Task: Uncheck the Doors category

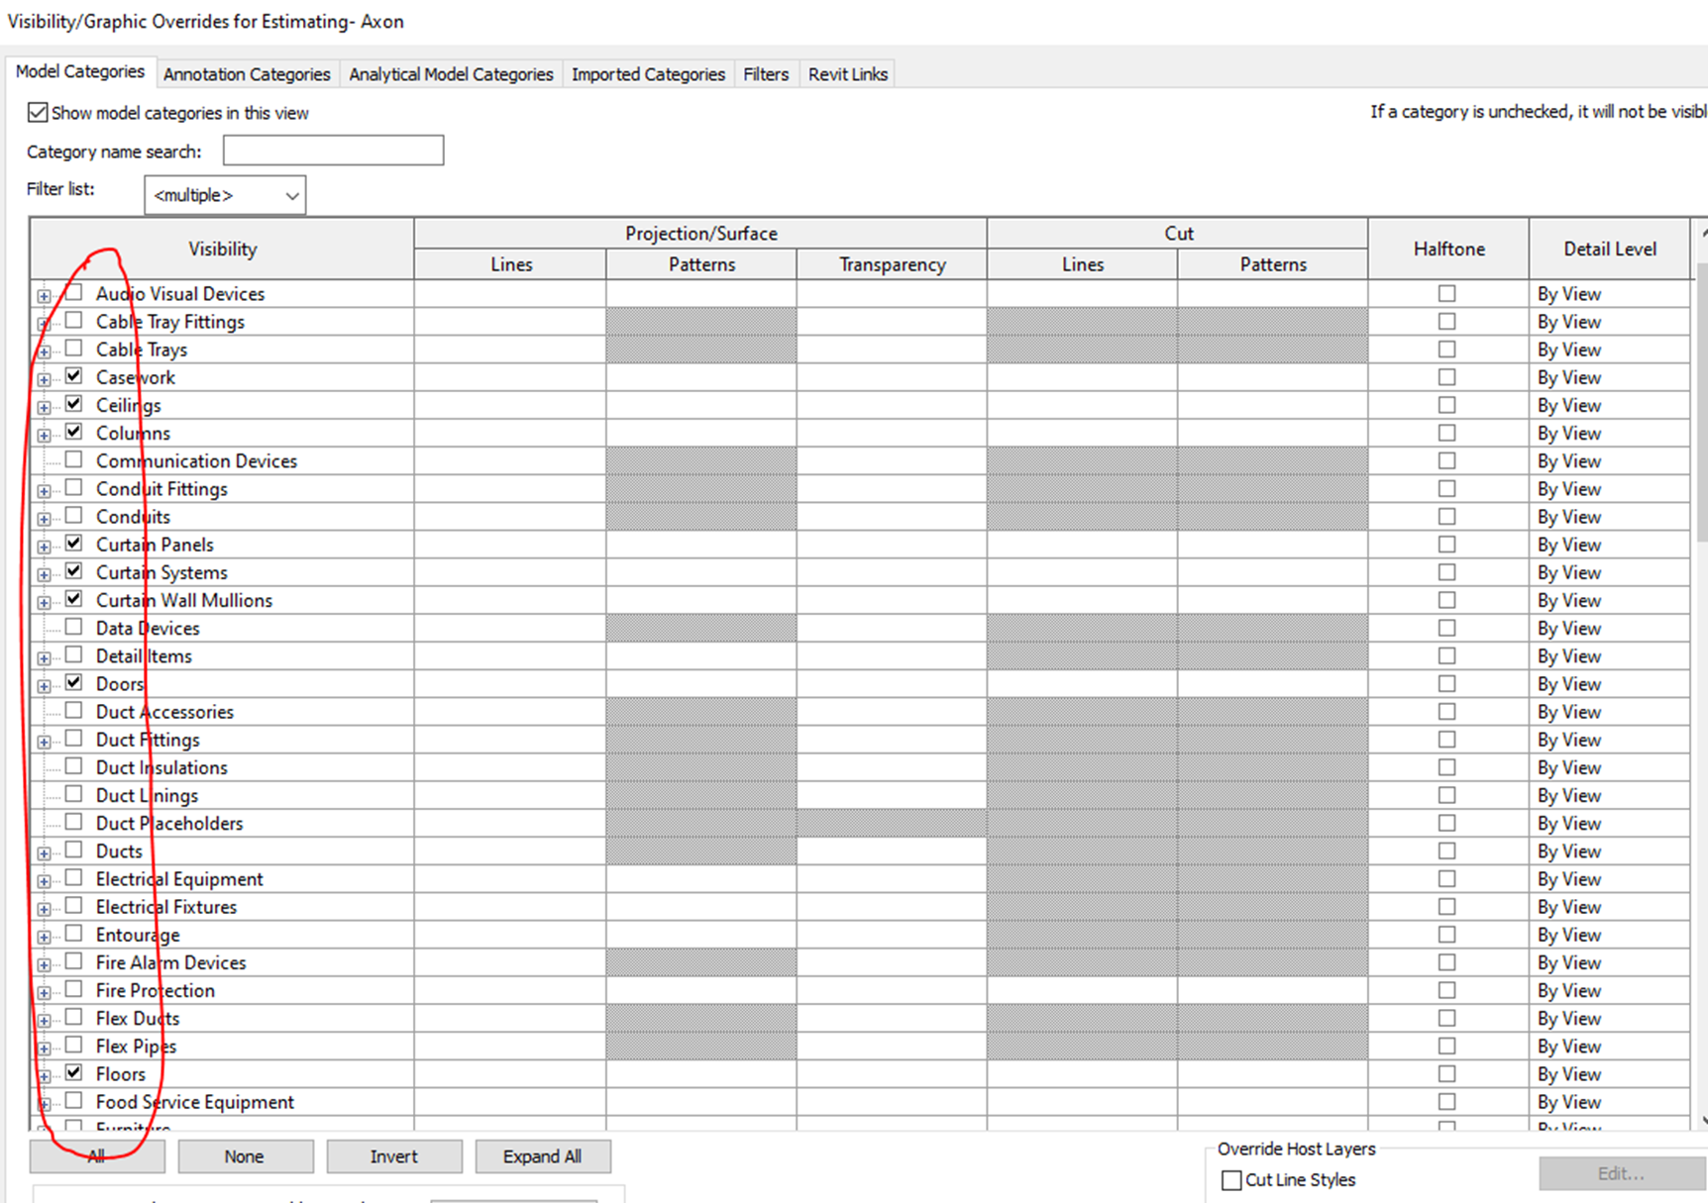Action: pyautogui.click(x=74, y=683)
